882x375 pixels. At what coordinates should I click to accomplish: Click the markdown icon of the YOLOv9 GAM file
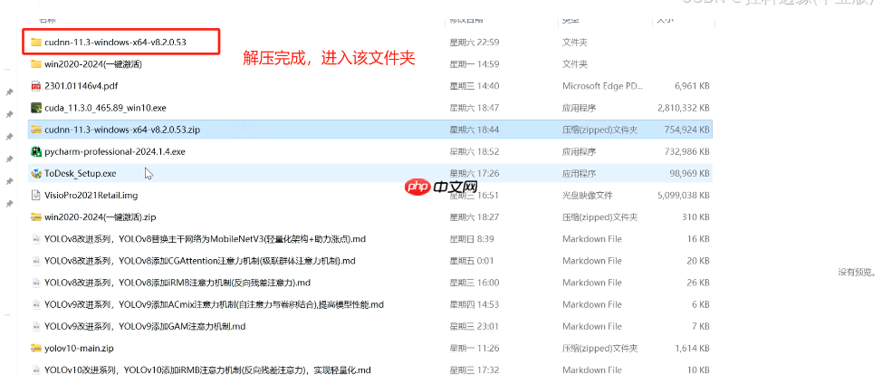[36, 327]
